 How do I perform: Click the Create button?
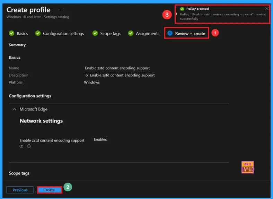[50, 190]
